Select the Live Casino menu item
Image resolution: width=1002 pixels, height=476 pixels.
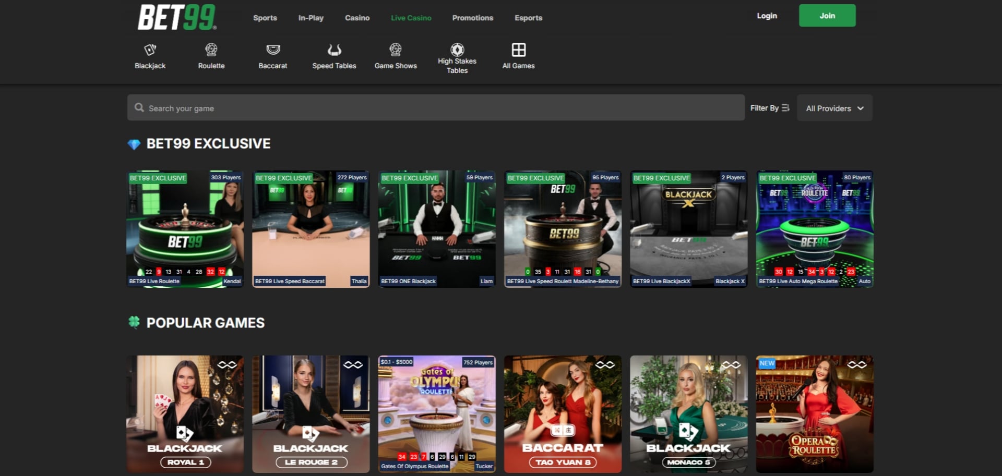[411, 18]
